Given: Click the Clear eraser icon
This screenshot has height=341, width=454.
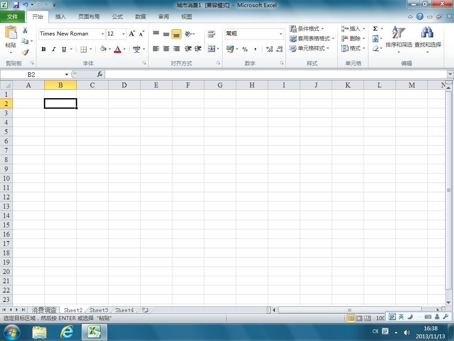Looking at the screenshot, I should pos(376,48).
